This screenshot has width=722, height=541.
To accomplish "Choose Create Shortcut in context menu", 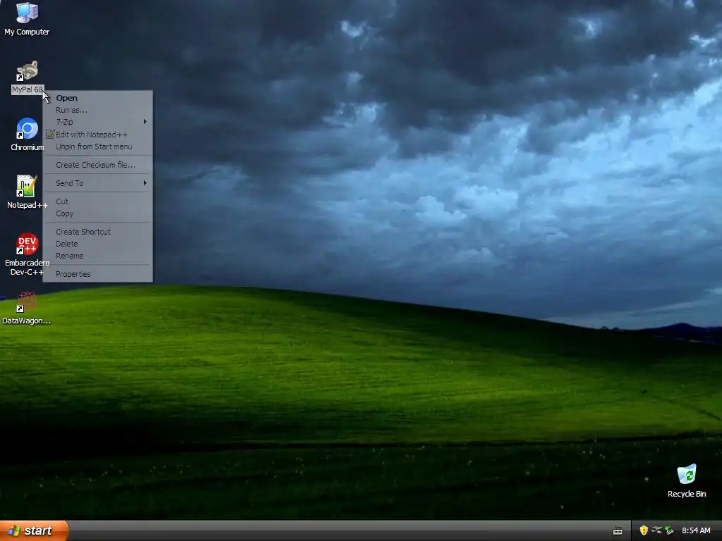I will click(97, 232).
